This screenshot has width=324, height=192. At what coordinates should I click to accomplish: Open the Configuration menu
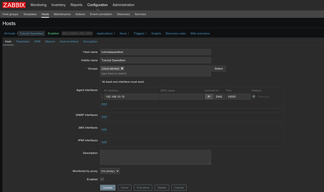(97, 5)
